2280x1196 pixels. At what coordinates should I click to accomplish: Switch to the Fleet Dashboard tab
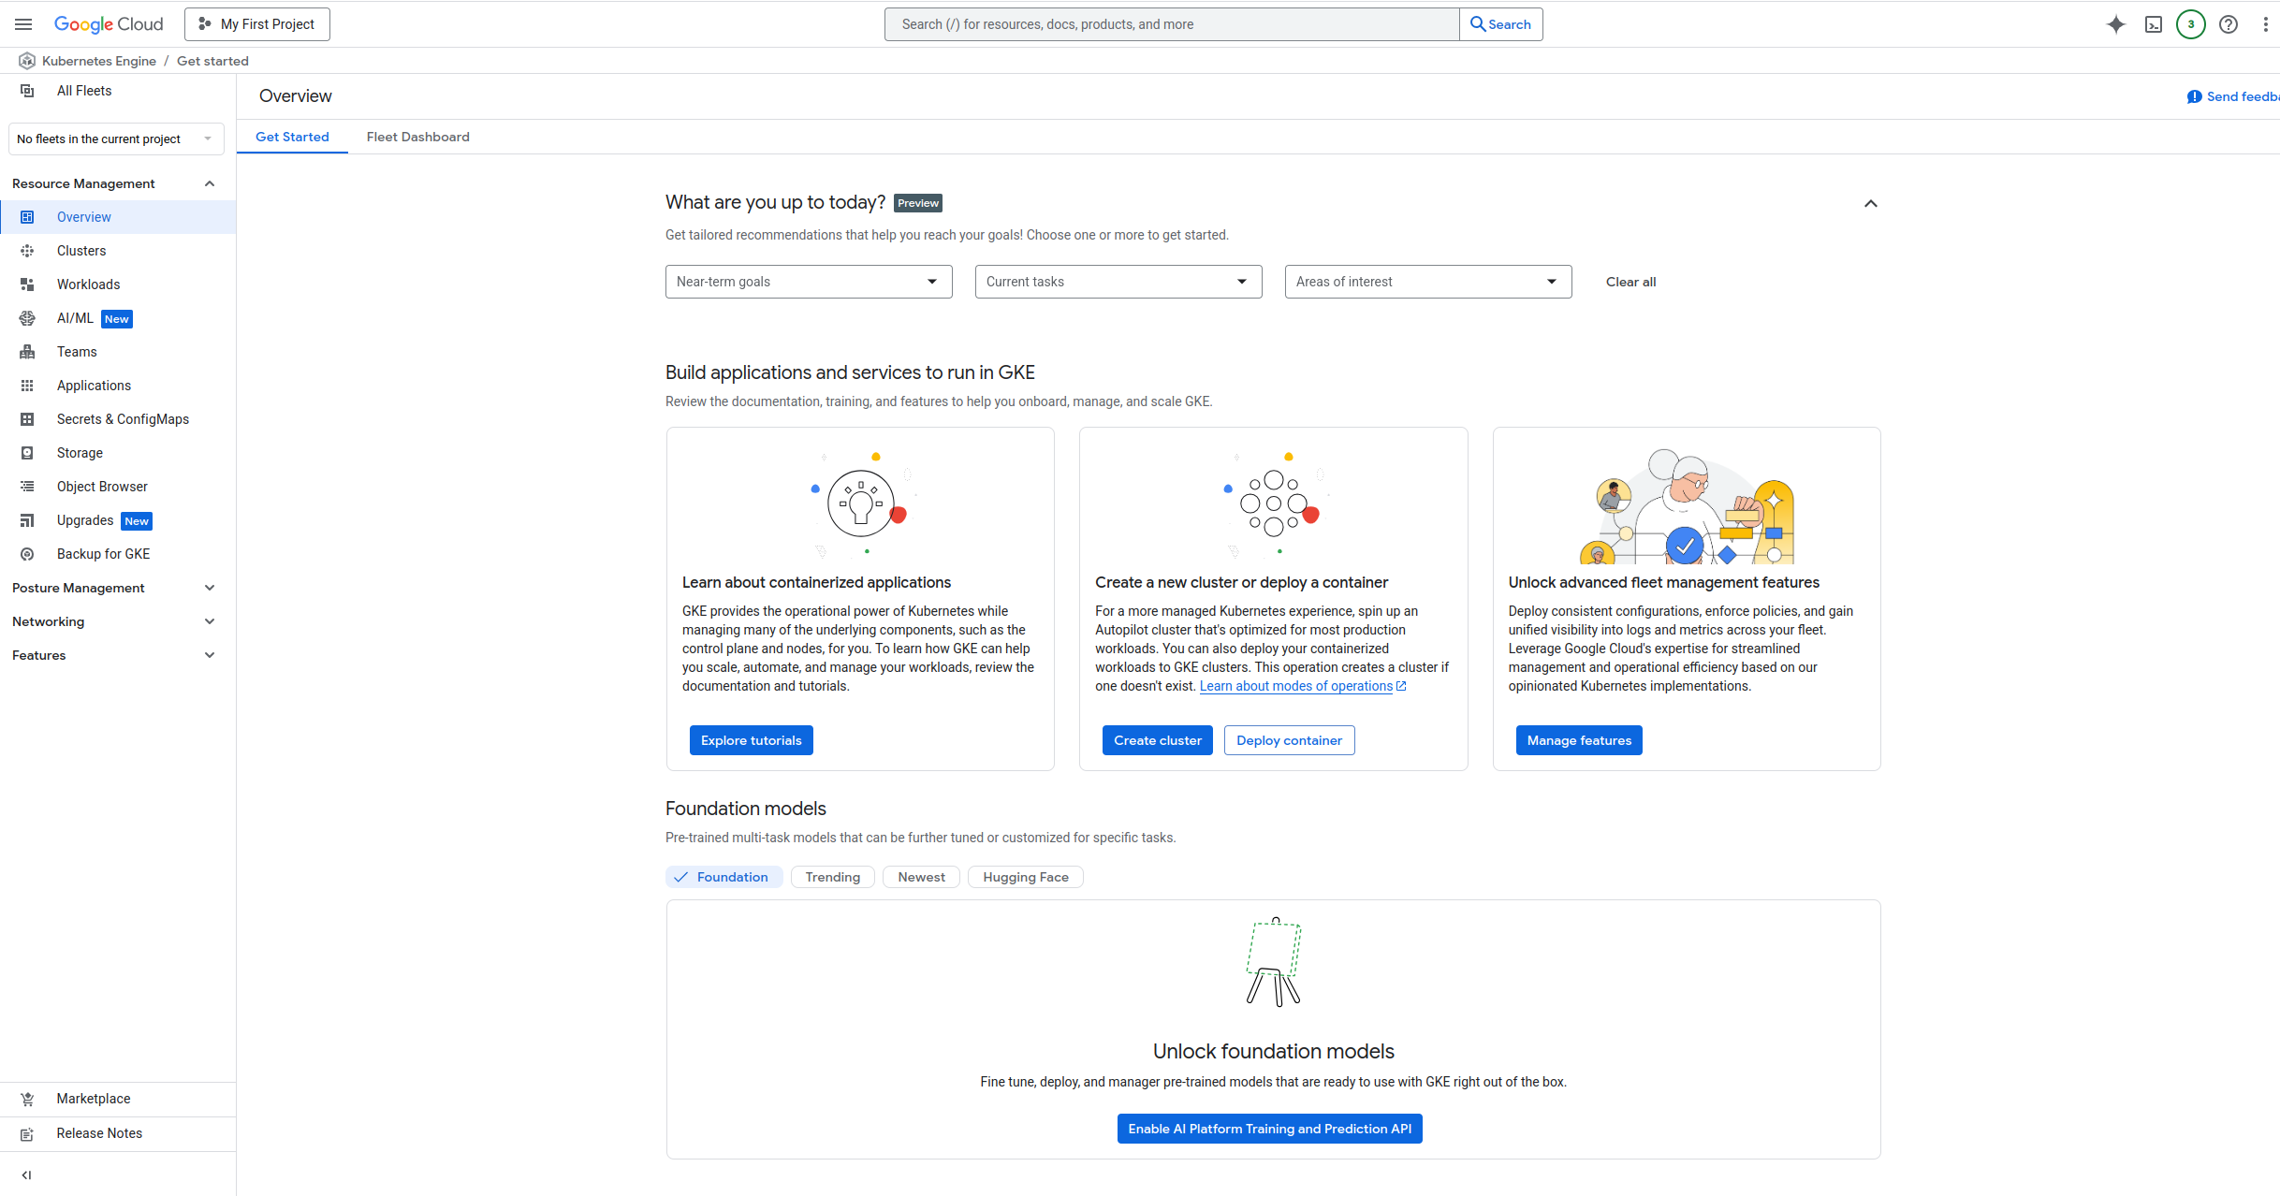pyautogui.click(x=417, y=137)
